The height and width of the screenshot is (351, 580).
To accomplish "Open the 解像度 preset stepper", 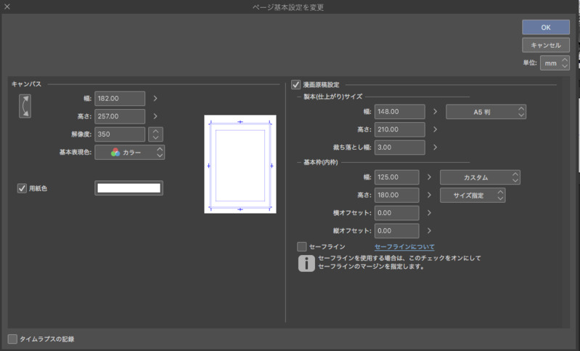I will pos(155,134).
